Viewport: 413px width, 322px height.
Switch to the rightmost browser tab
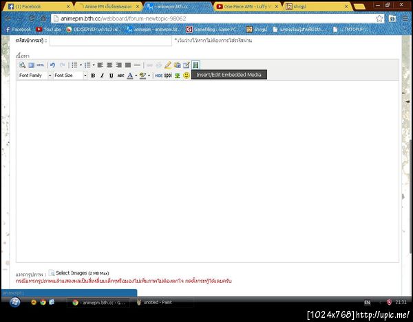pos(317,6)
